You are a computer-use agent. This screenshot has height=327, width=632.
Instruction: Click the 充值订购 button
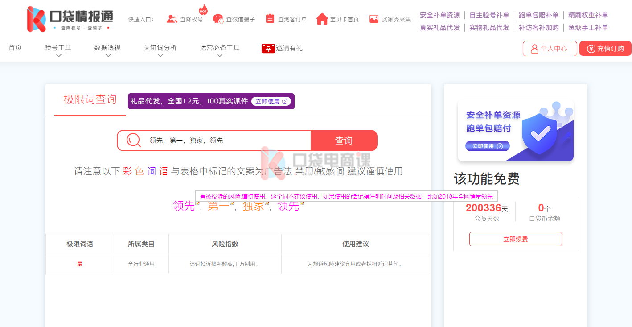point(605,49)
